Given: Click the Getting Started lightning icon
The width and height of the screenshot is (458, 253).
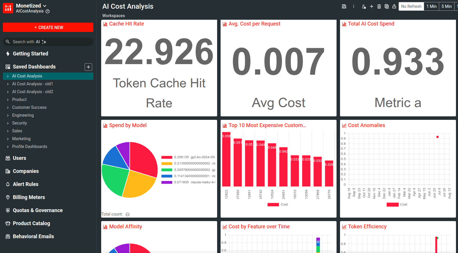Looking at the screenshot, I should click(8, 54).
